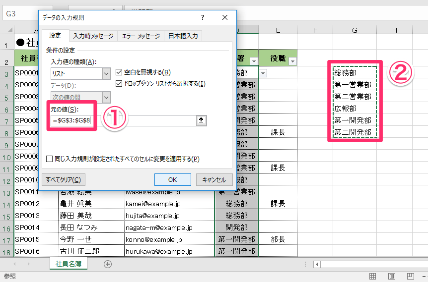This screenshot has width=428, height=282.
Task: Select column E header
Action: pos(278,30)
